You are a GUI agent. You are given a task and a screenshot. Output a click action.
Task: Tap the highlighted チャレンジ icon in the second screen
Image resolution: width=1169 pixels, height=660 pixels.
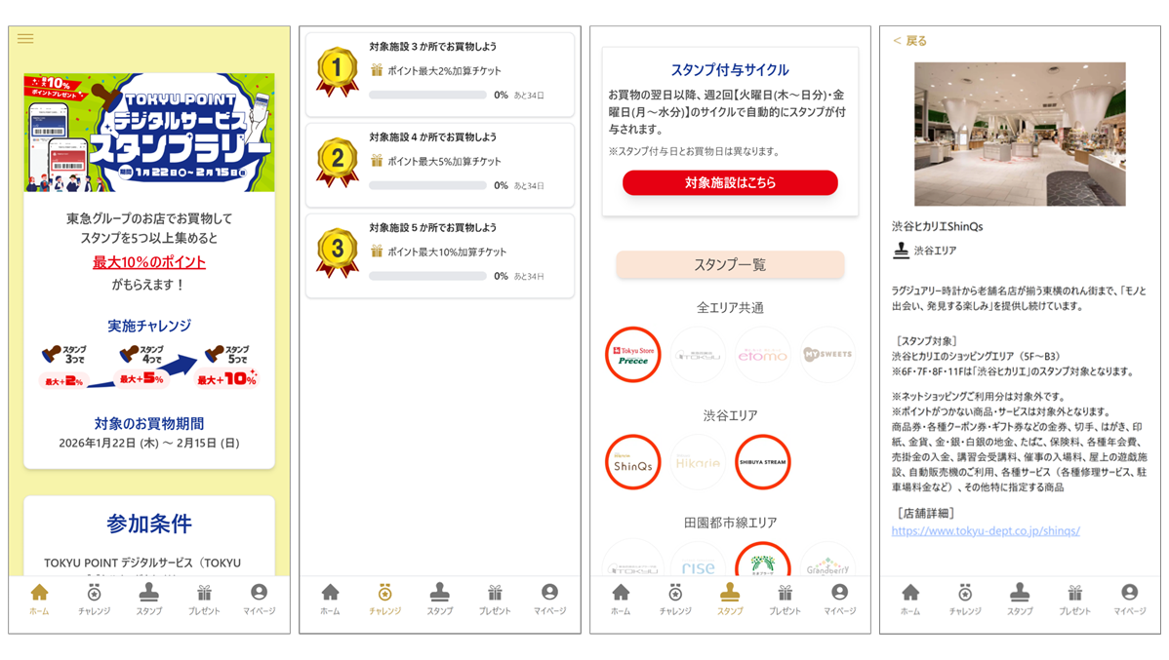point(384,592)
